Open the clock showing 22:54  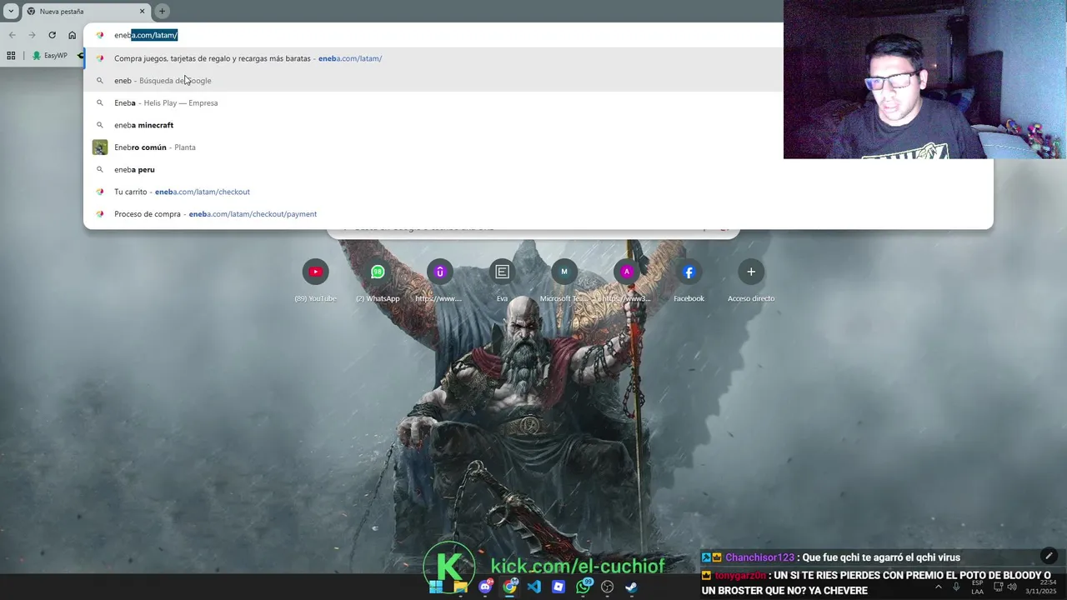(x=1042, y=587)
